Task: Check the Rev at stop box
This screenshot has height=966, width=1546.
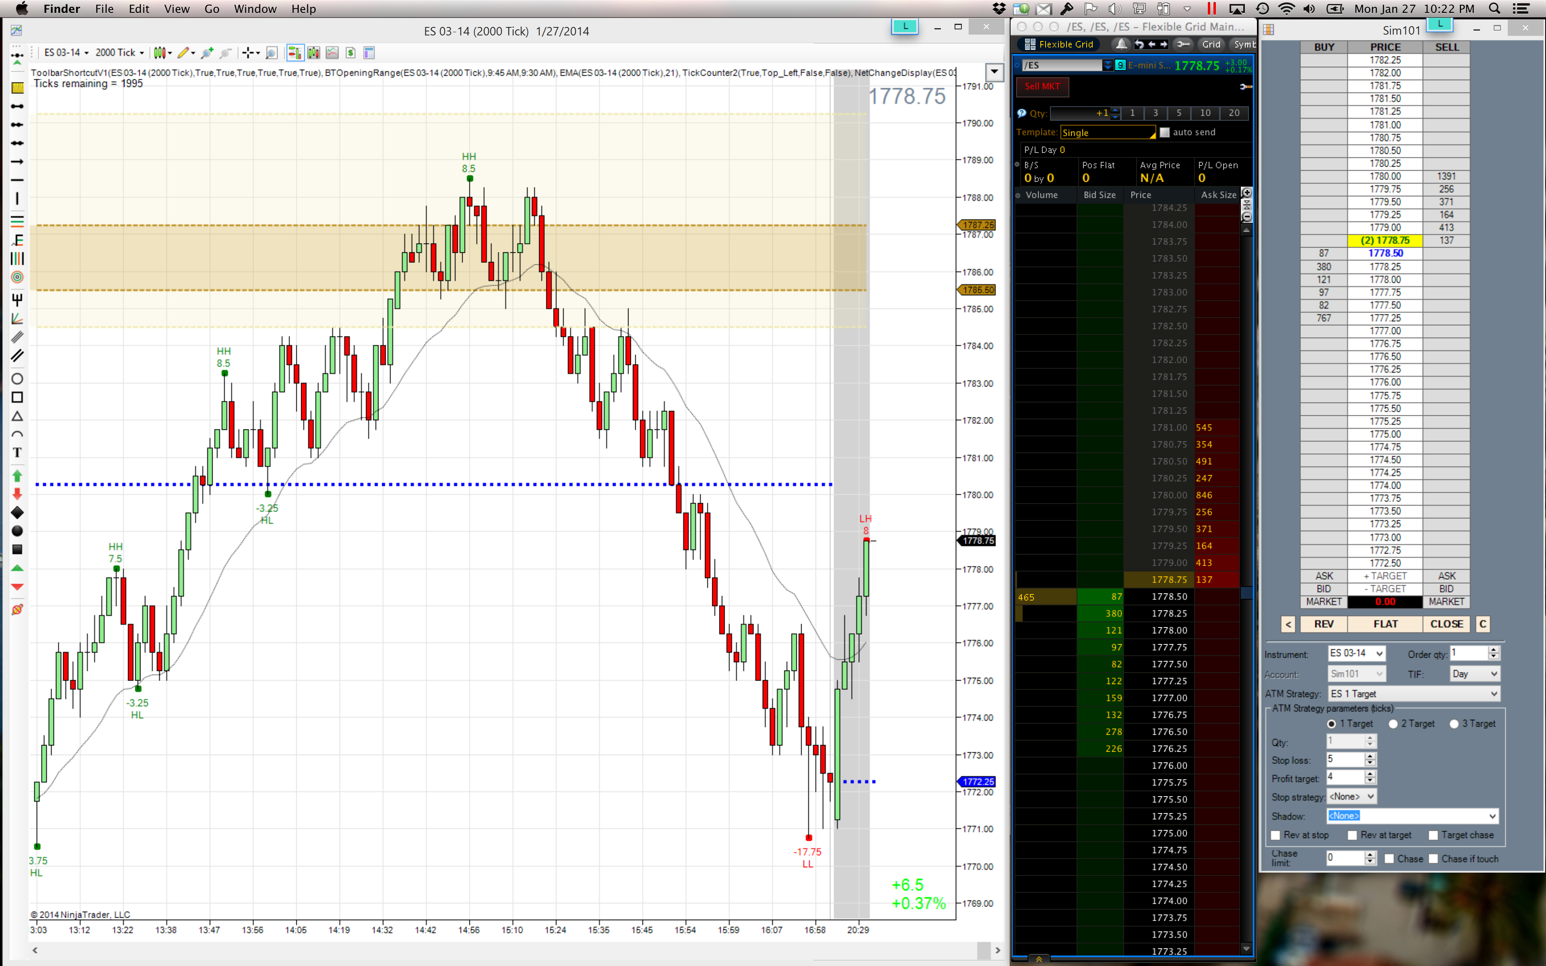Action: coord(1276,836)
